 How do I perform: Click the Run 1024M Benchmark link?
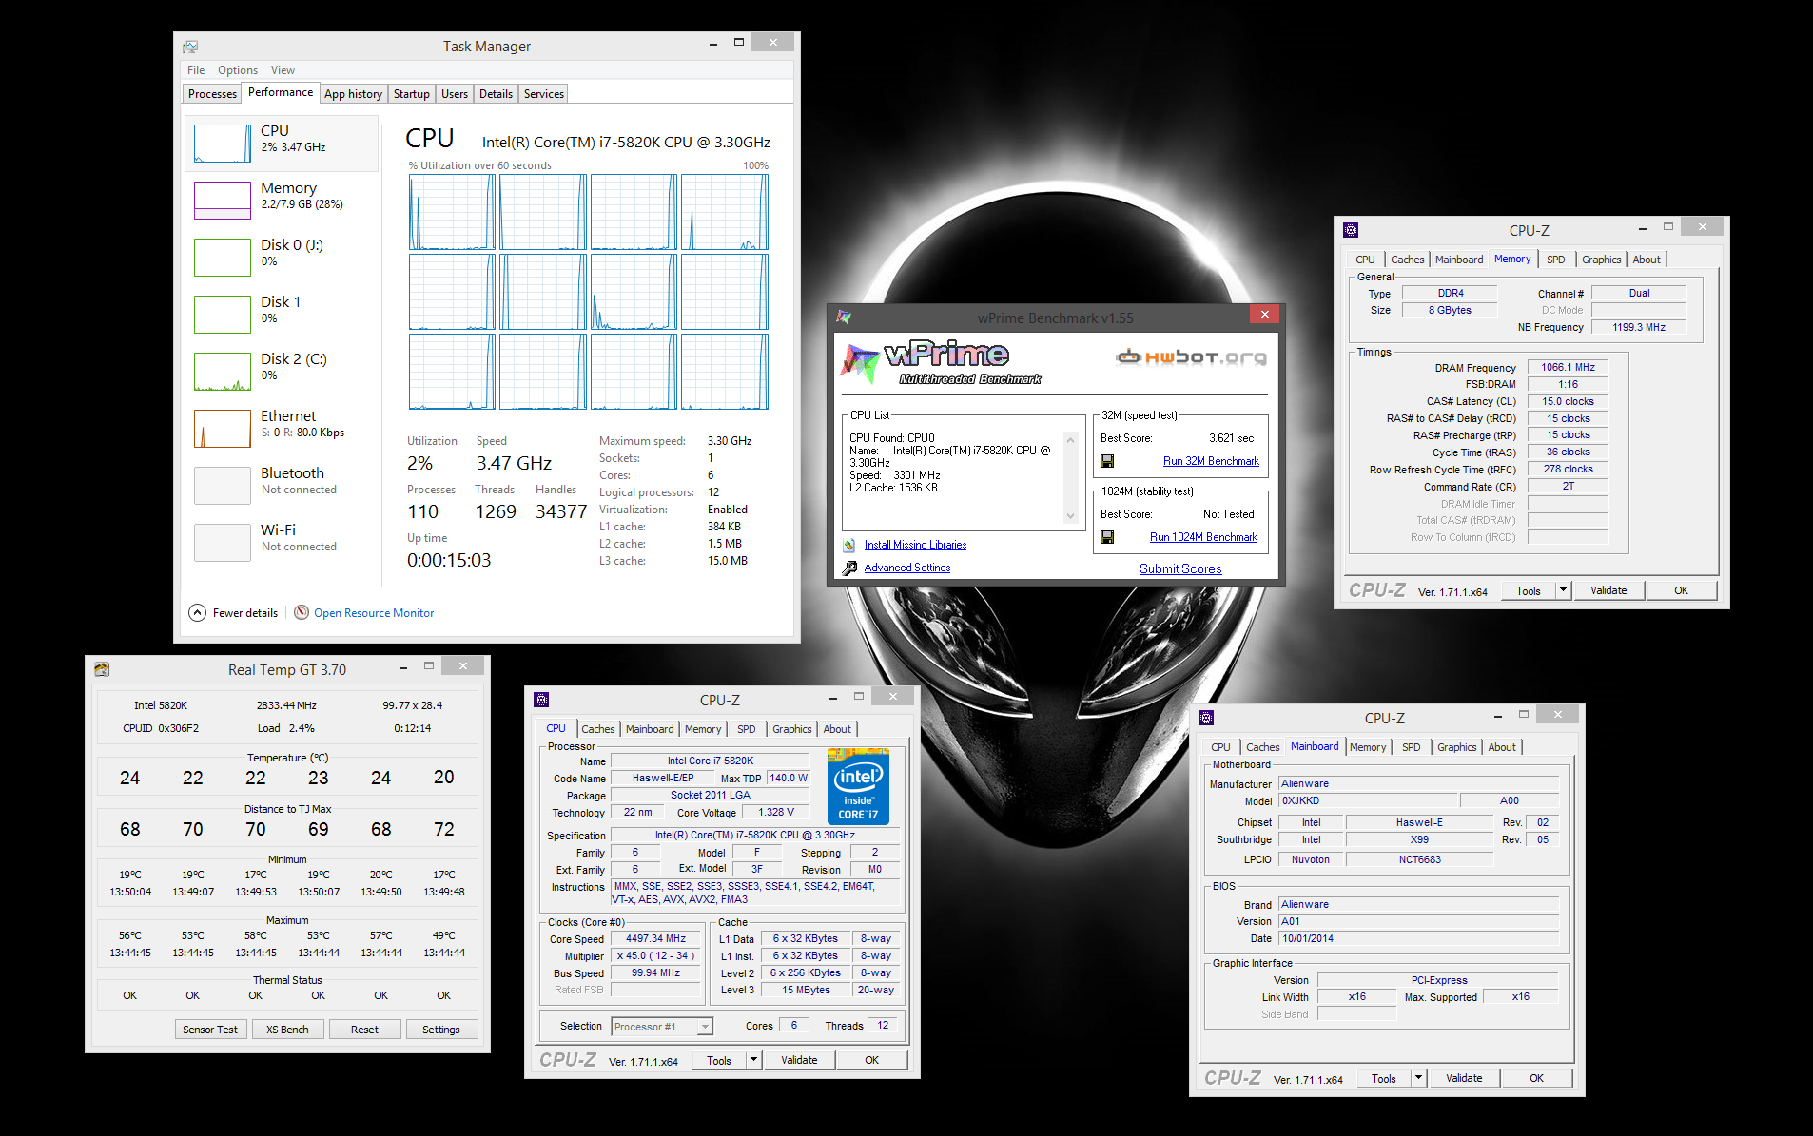(x=1203, y=537)
